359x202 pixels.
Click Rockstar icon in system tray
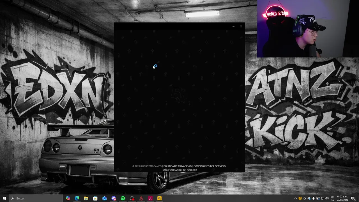pyautogui.click(x=300, y=198)
